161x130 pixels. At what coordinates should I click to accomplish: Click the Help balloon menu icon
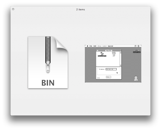[136, 46]
